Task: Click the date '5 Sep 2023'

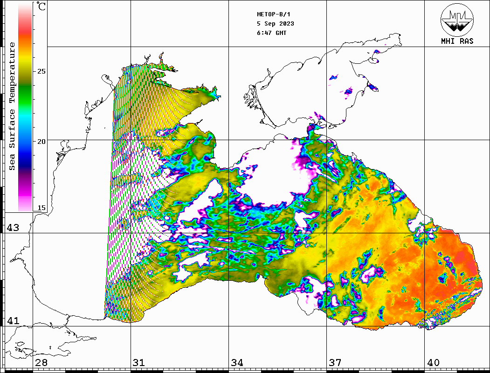Action: pos(276,24)
